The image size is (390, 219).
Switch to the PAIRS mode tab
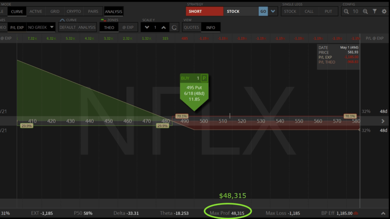click(x=93, y=11)
